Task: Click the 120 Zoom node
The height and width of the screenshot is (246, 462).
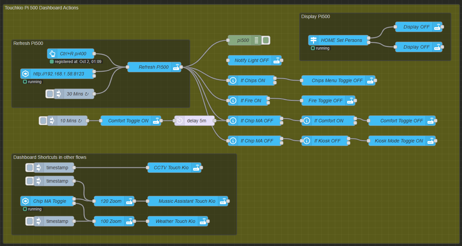Action: click(110, 201)
